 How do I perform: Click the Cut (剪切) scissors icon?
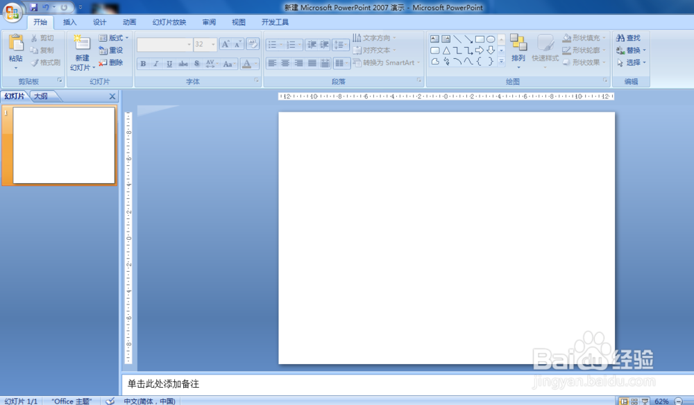(x=34, y=38)
